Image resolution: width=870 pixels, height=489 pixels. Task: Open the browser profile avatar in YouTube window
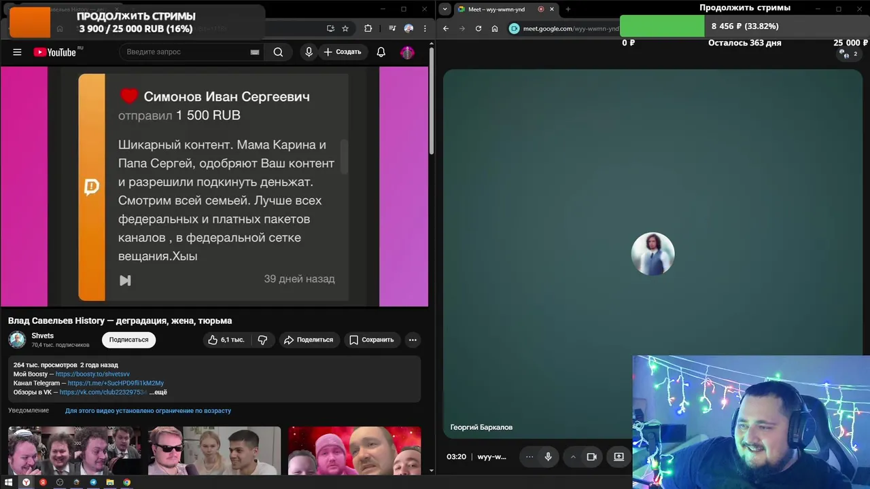(408, 29)
